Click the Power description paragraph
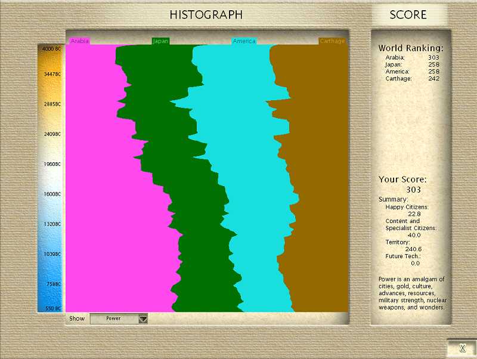 [x=412, y=293]
